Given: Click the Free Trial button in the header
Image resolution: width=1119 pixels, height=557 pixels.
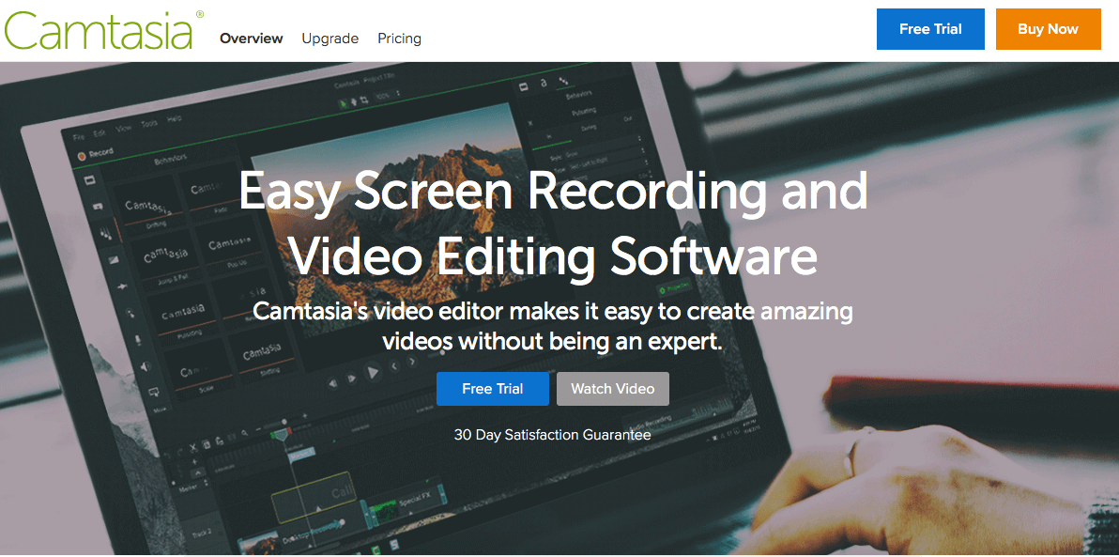Looking at the screenshot, I should 929,29.
